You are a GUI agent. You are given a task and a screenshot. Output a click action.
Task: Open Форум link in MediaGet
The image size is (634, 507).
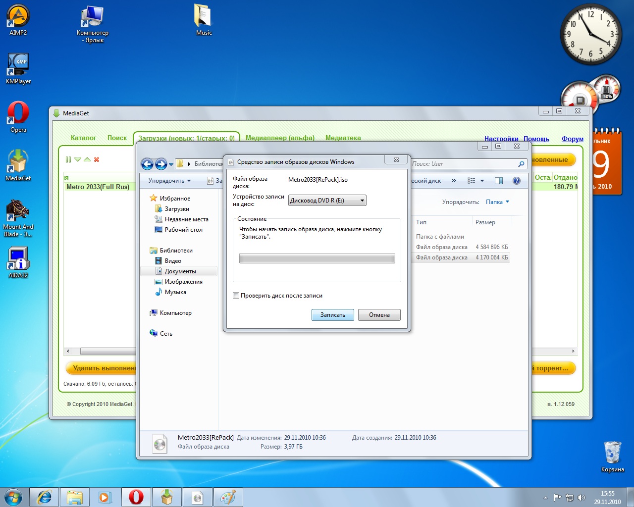pyautogui.click(x=573, y=139)
